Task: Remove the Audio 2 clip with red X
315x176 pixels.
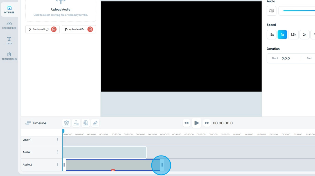Action: (113, 170)
